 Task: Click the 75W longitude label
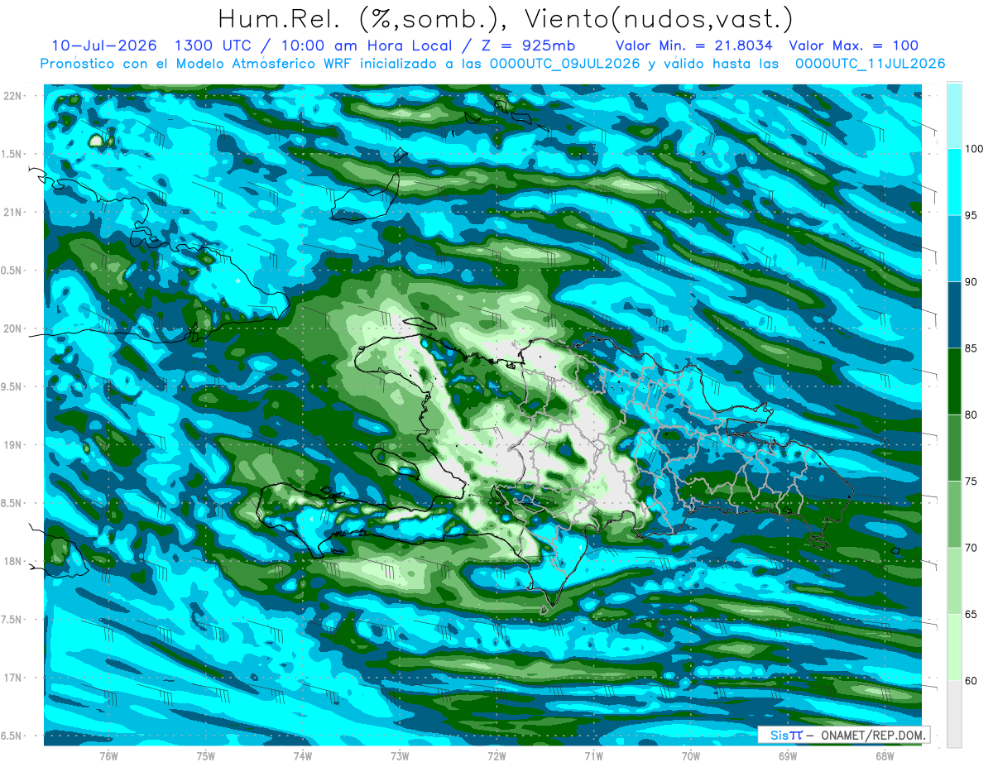206,755
